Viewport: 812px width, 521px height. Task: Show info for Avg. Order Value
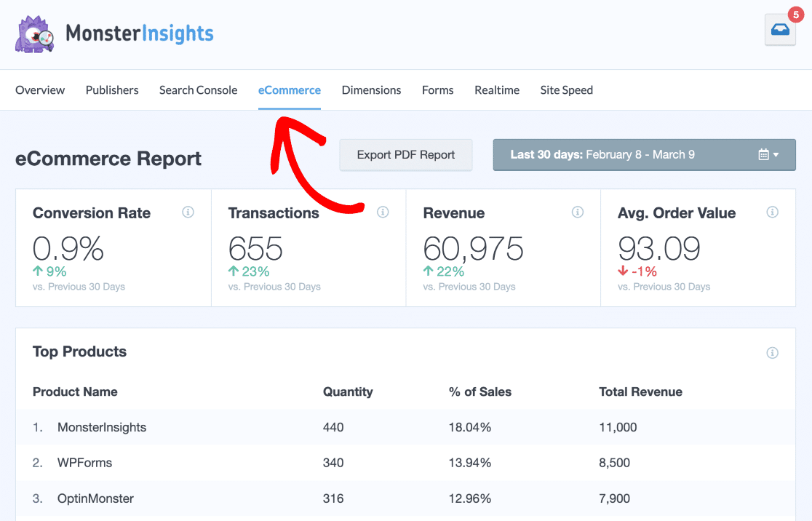[x=772, y=212]
